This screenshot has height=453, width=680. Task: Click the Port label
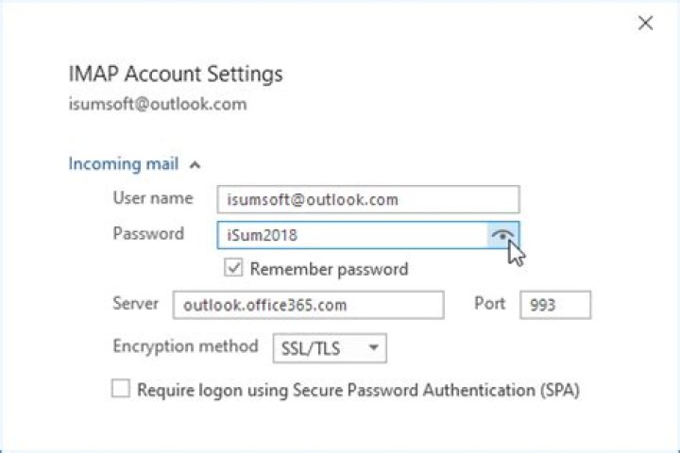489,304
